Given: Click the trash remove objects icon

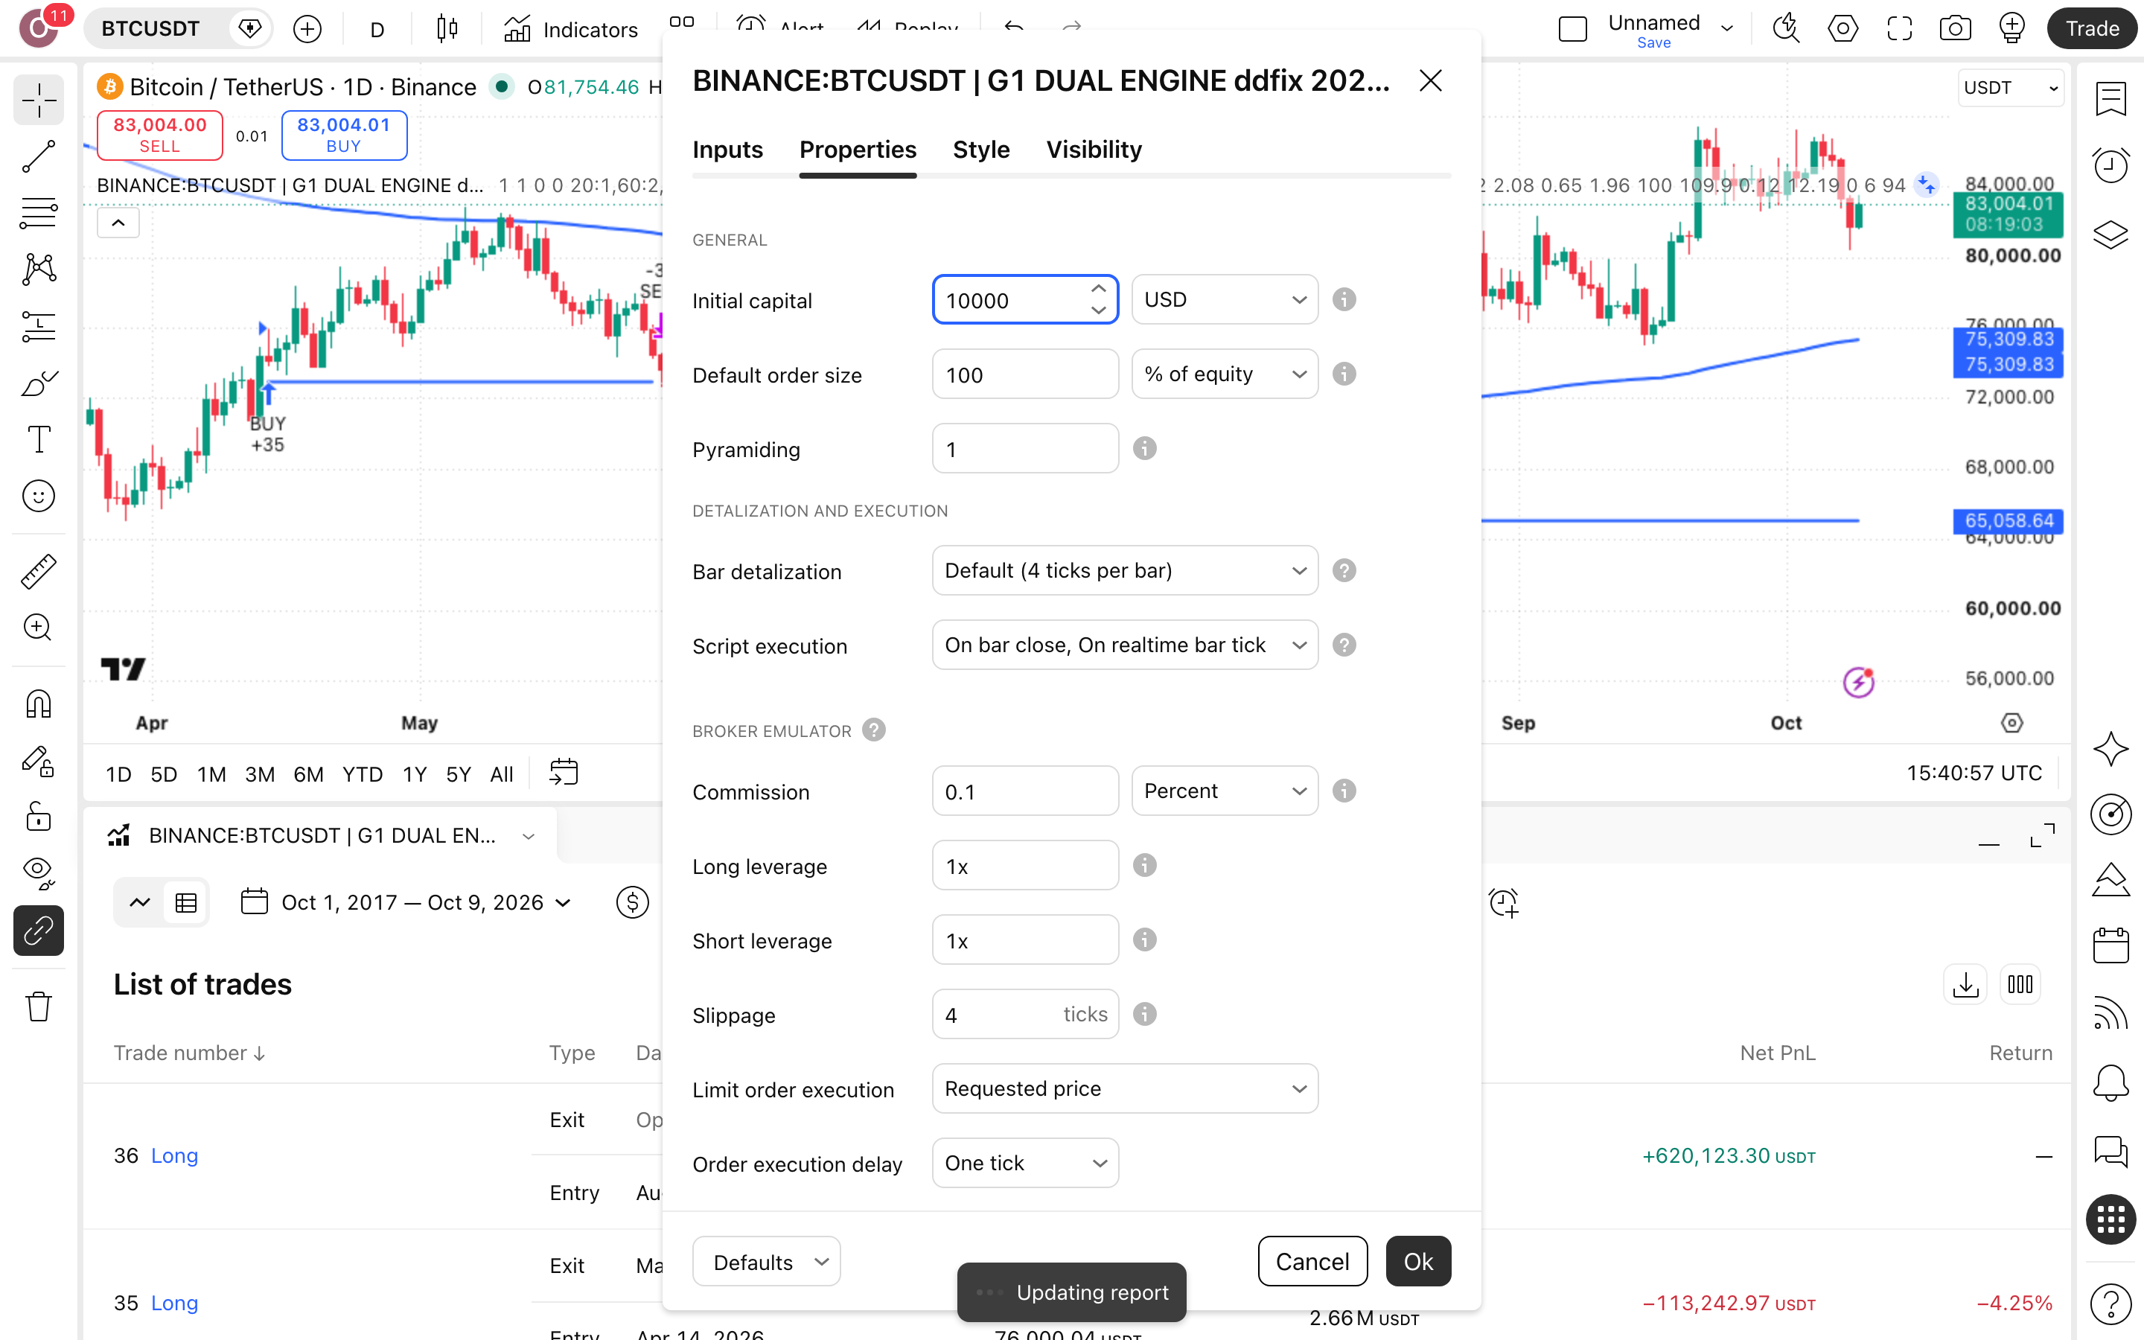Looking at the screenshot, I should pyautogui.click(x=39, y=1006).
